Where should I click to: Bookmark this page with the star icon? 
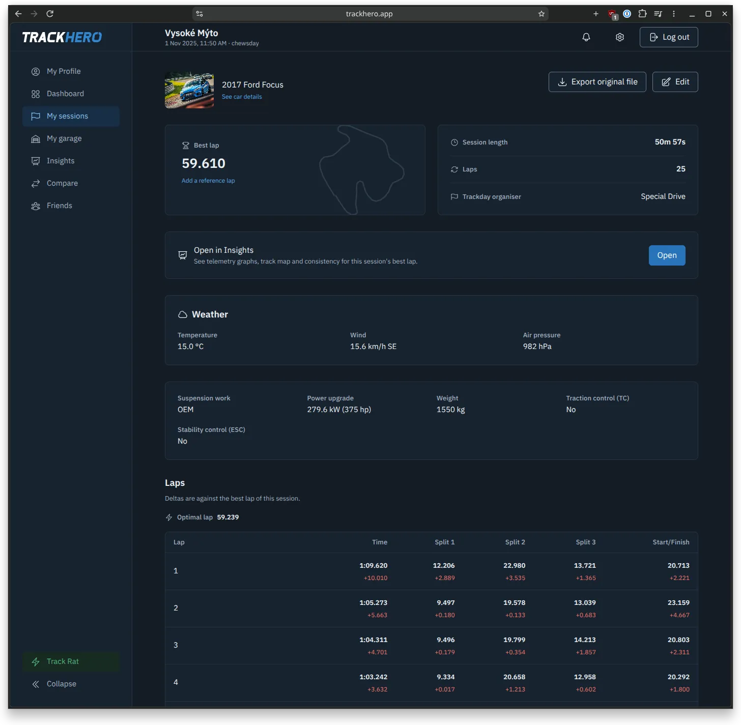[x=541, y=14]
